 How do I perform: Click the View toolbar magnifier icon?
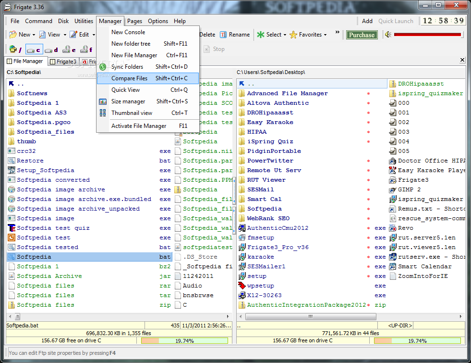(42, 35)
